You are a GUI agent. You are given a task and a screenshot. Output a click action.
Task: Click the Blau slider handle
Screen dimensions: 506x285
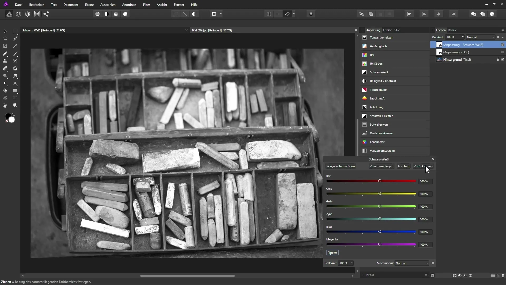tap(380, 232)
